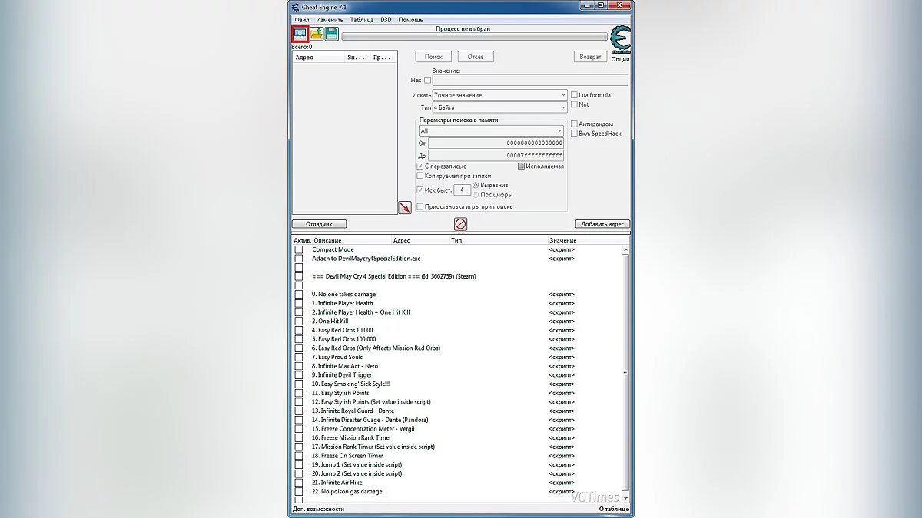Viewport: 922px width, 518px height.
Task: Select the Выравнив. radio button
Action: coord(476,185)
